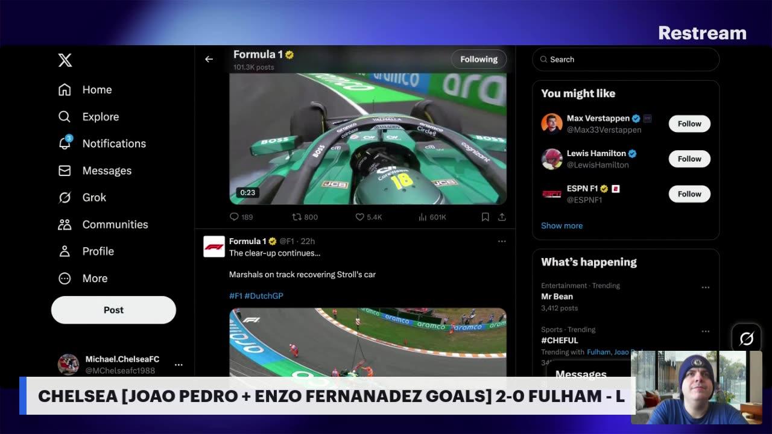Viewport: 772px width, 434px height.
Task: Open the More menu in sidebar
Action: click(x=83, y=278)
